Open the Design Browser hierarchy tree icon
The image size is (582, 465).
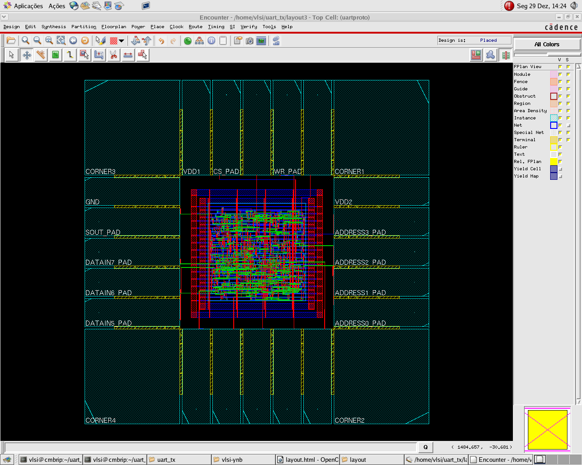coord(200,41)
